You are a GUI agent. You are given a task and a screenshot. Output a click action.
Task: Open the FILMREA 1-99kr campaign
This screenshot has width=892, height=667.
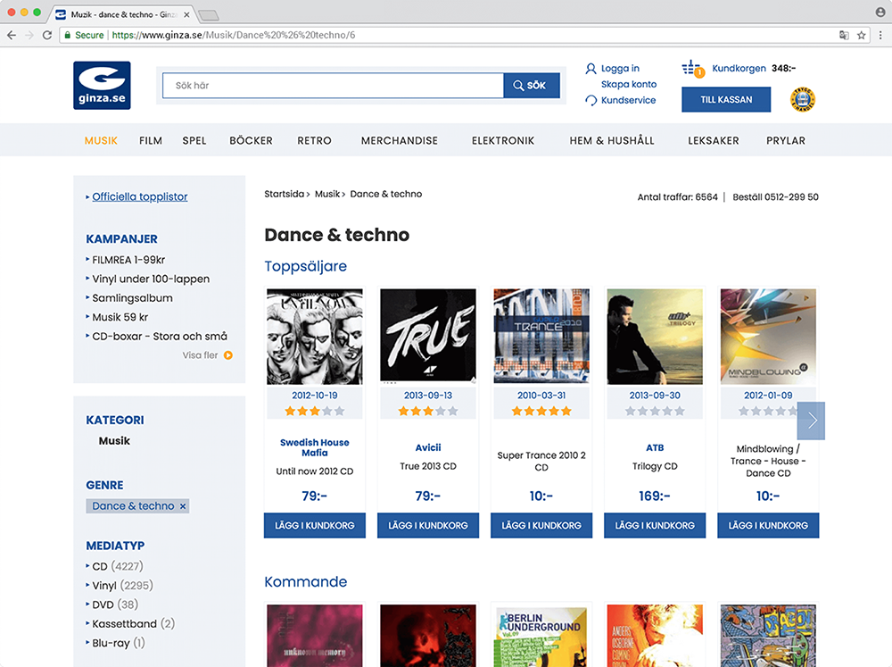(x=128, y=260)
